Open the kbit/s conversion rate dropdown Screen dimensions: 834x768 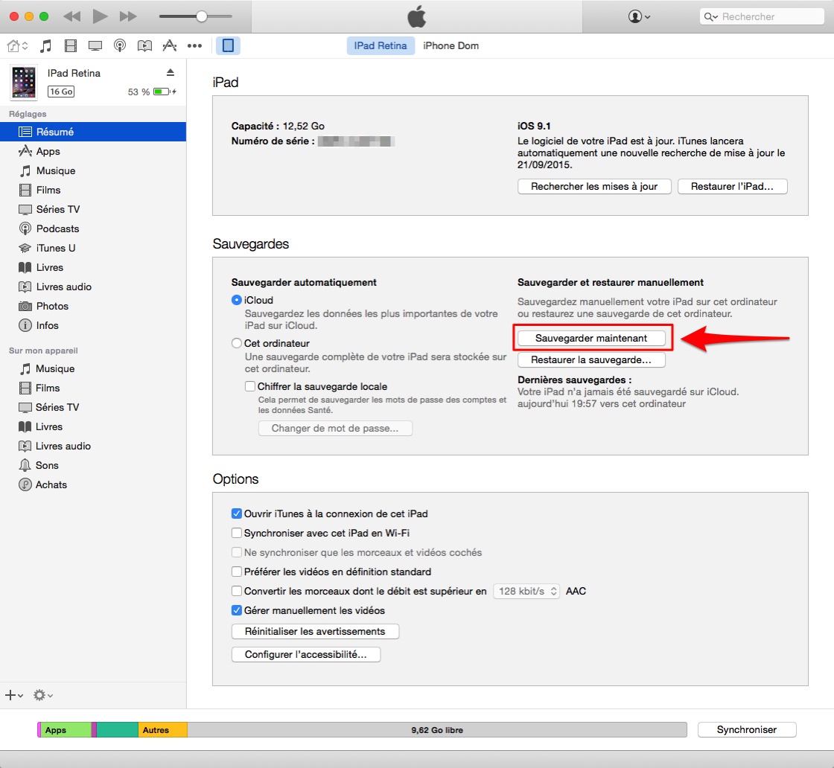click(x=526, y=591)
